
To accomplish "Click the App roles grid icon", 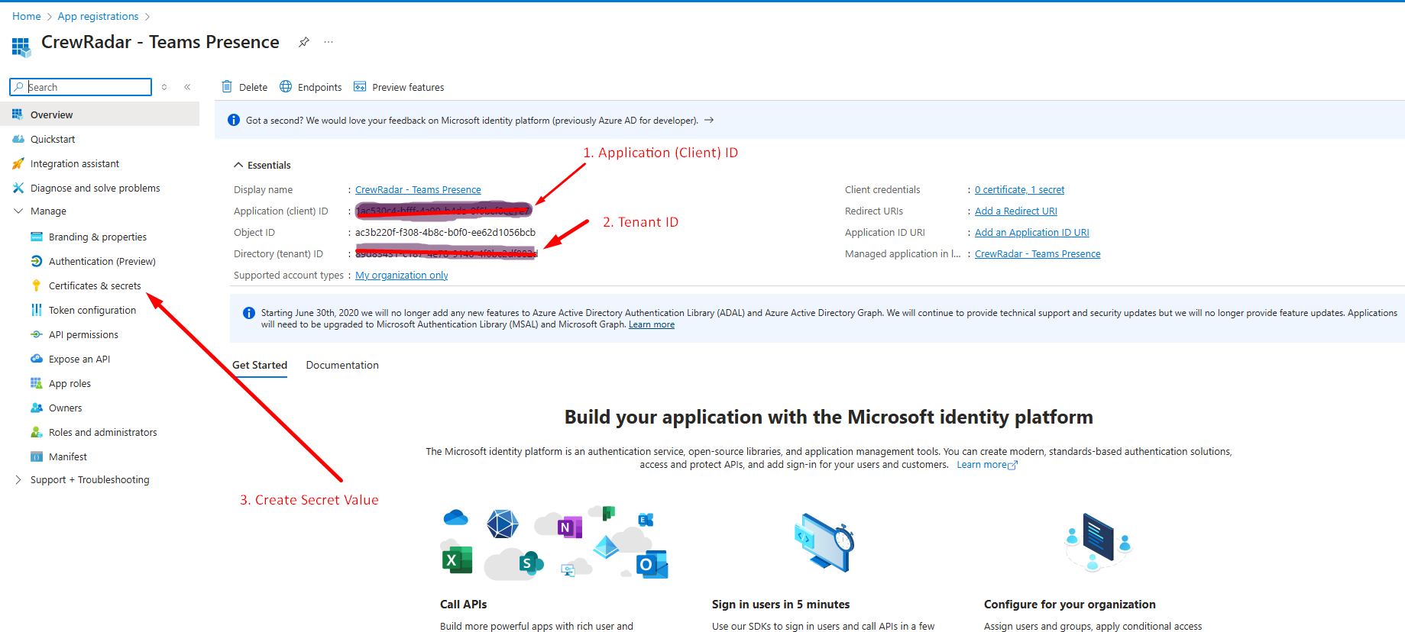I will tap(37, 383).
